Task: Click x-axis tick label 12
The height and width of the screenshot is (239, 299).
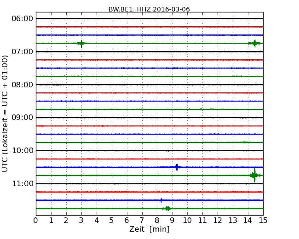Action: click(218, 221)
